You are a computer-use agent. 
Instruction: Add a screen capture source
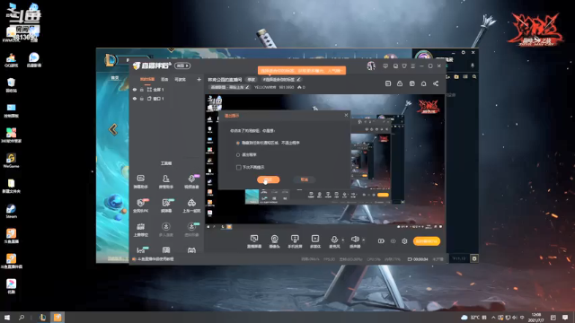(x=253, y=241)
